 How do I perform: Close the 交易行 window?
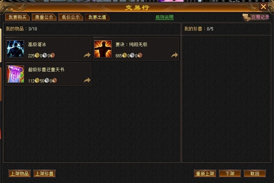(263, 7)
